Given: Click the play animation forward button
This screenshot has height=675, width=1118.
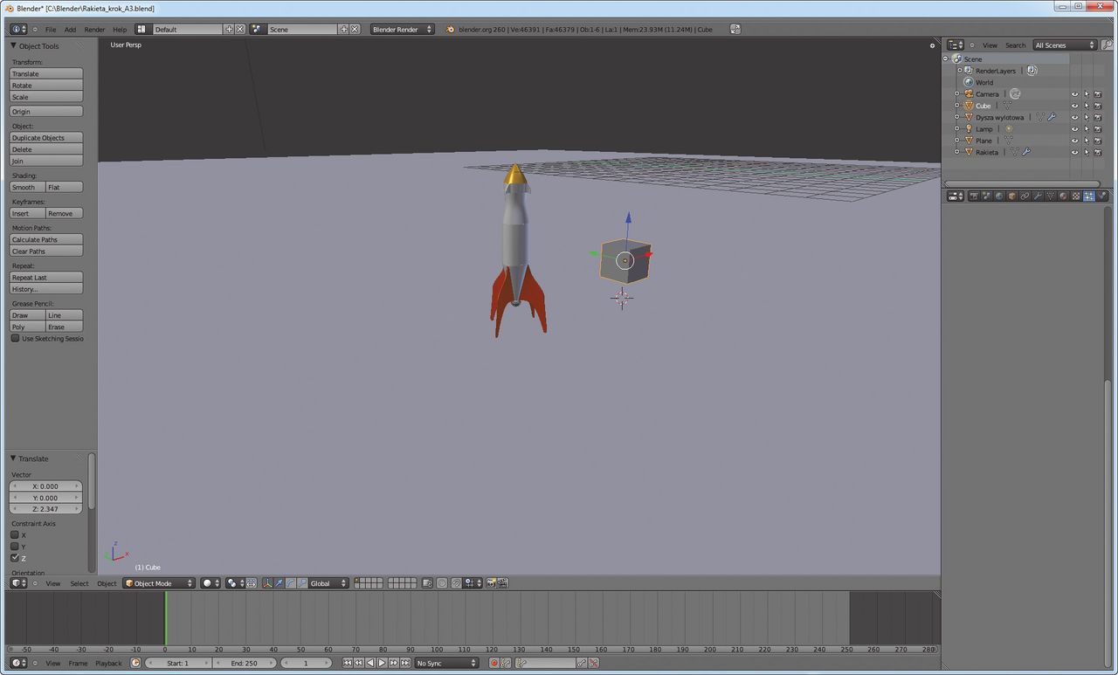Looking at the screenshot, I should (x=382, y=663).
